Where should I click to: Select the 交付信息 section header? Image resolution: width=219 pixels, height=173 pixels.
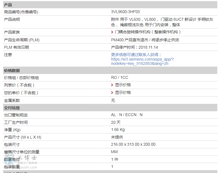[110, 108]
